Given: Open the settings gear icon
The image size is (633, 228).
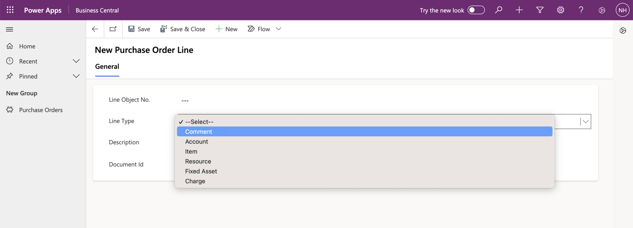Looking at the screenshot, I should [x=561, y=10].
